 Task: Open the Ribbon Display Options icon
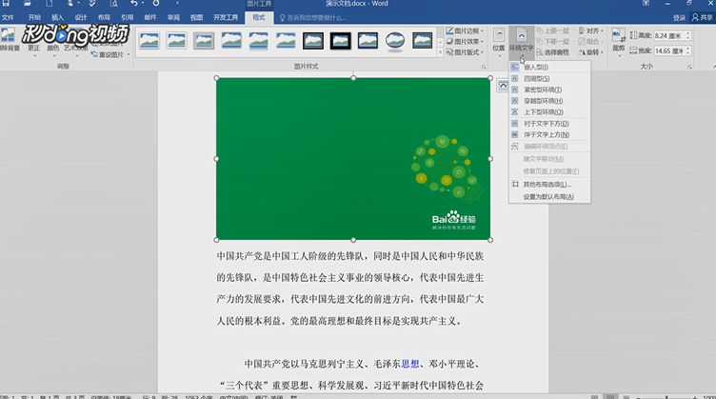coord(646,3)
